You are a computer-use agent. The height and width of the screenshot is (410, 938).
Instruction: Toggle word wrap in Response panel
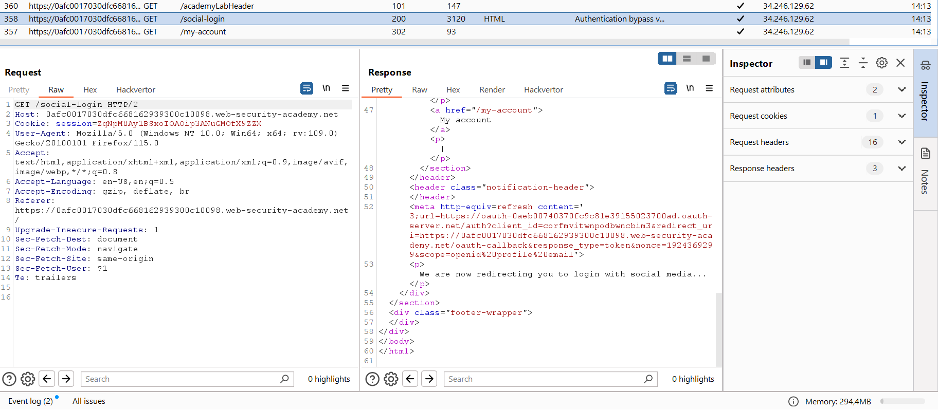tap(671, 88)
